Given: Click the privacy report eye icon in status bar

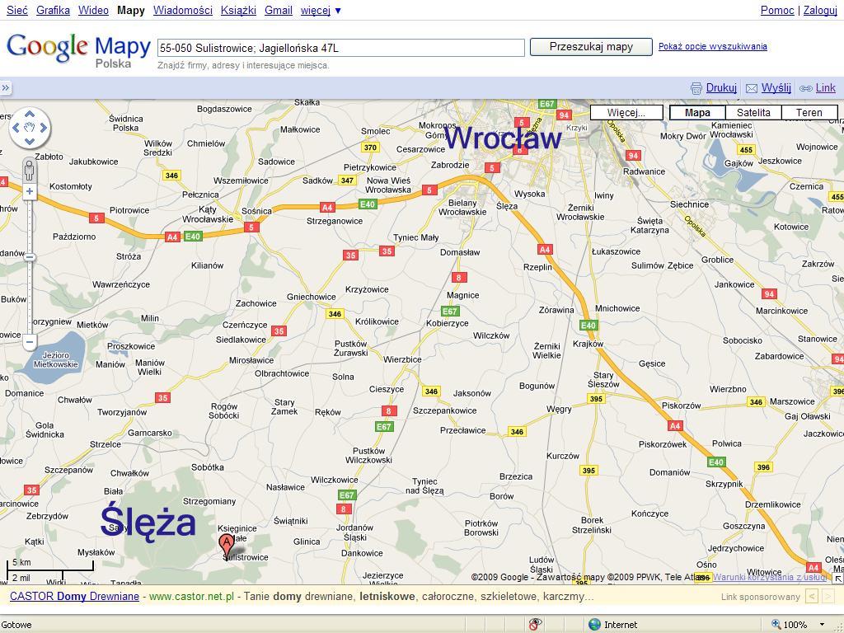Looking at the screenshot, I should tap(536, 624).
